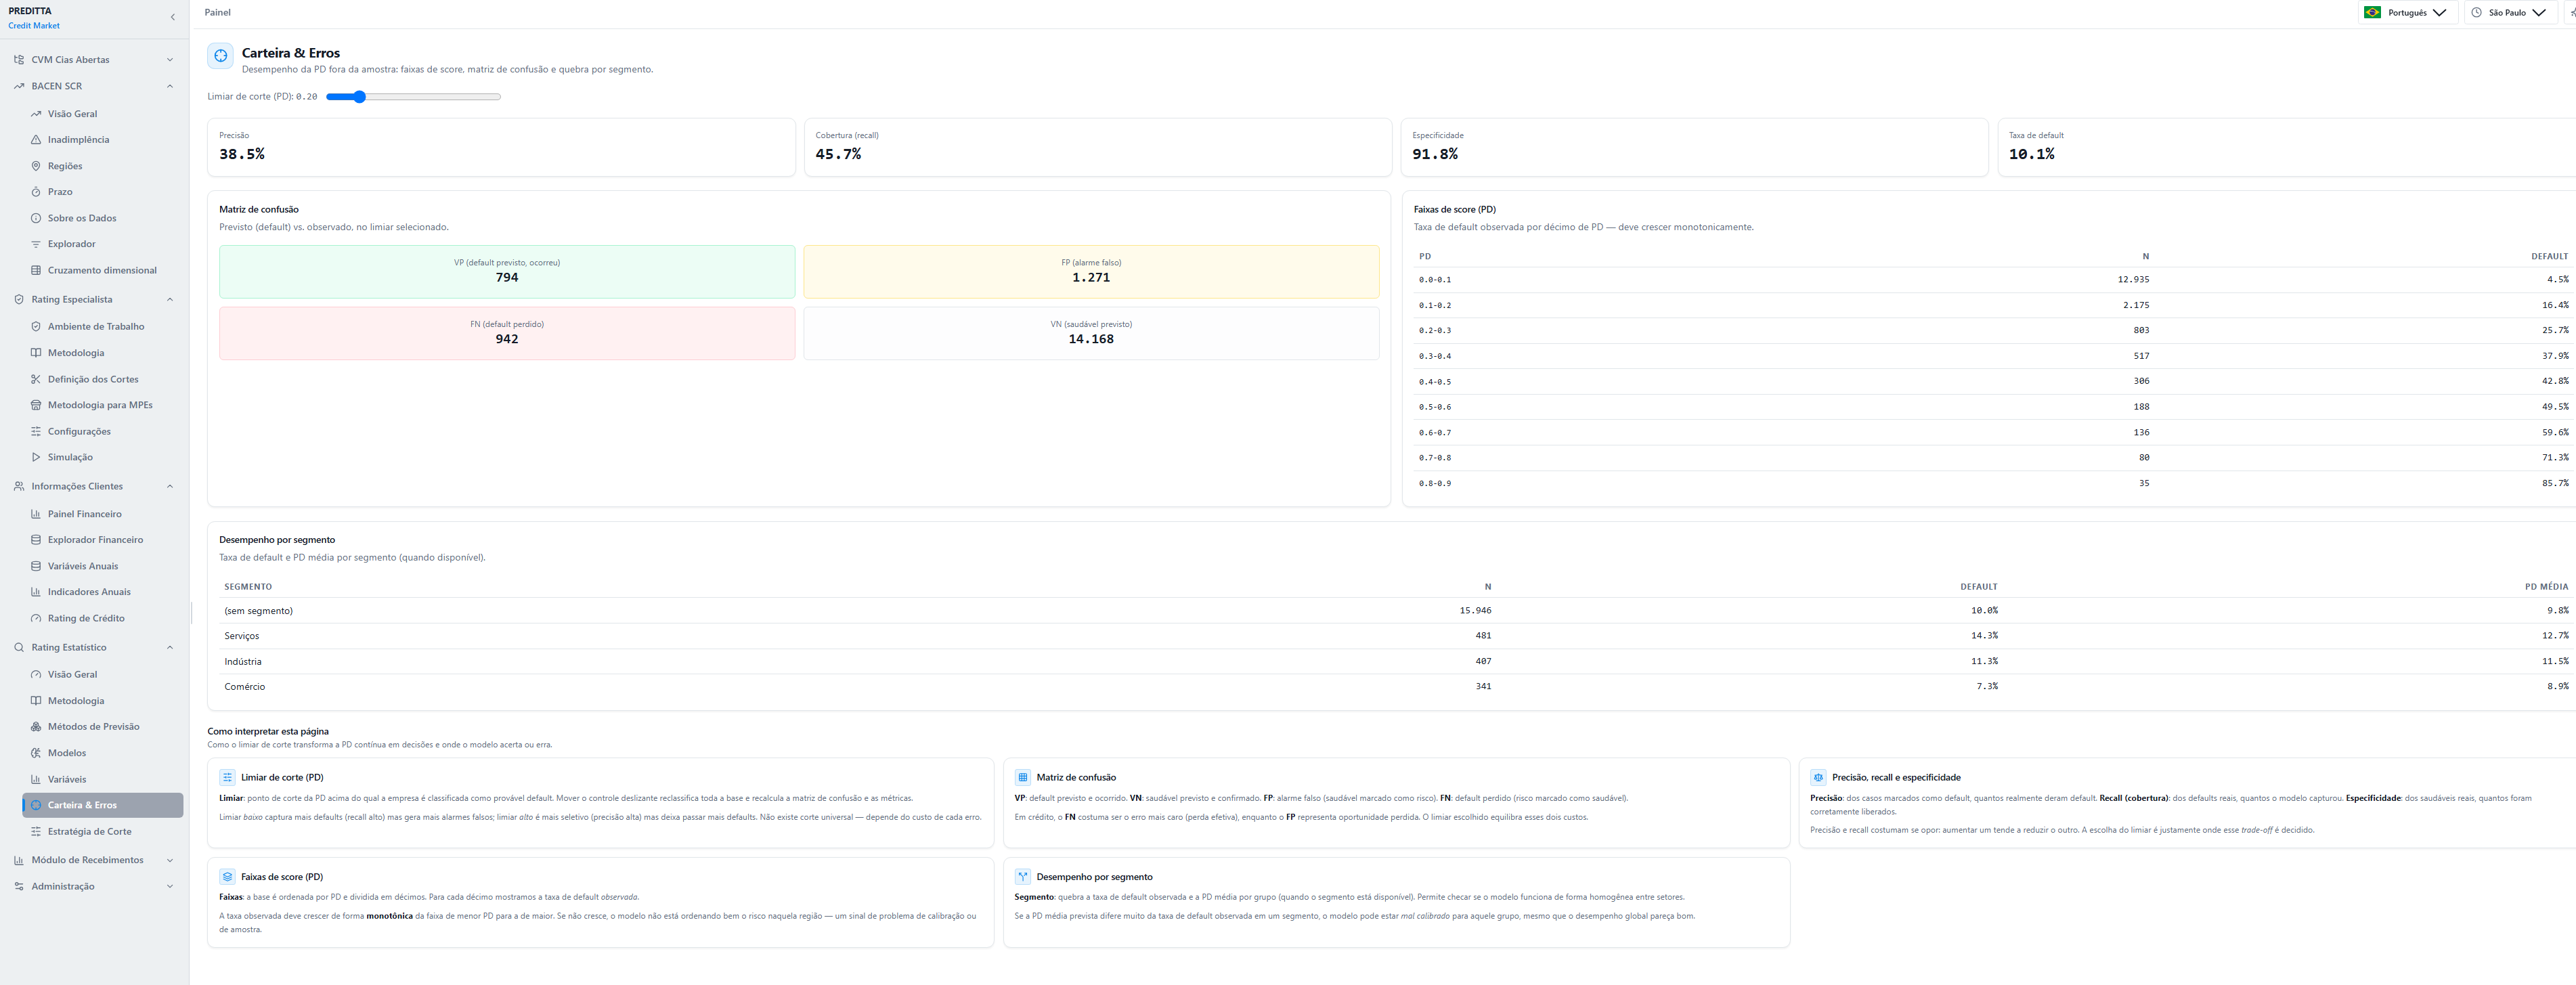
Task: Click the Carteira & Erros header target icon
Action: (x=221, y=56)
